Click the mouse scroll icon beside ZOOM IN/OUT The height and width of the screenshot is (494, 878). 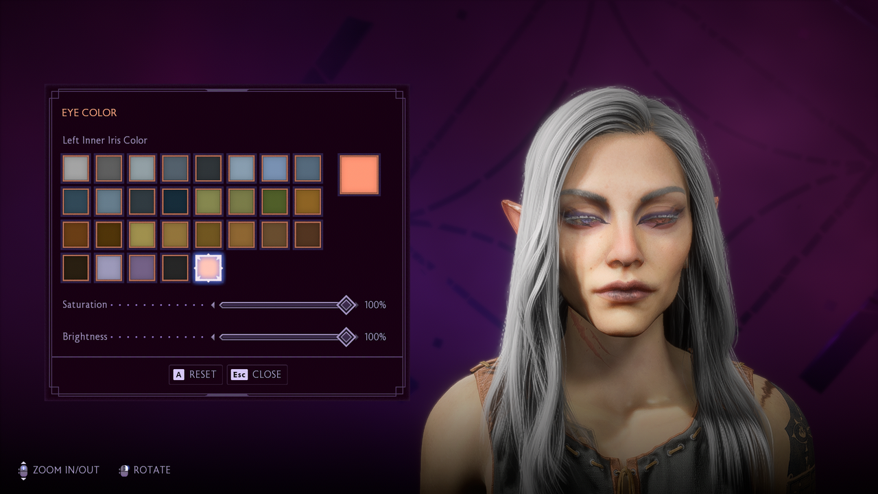[23, 470]
